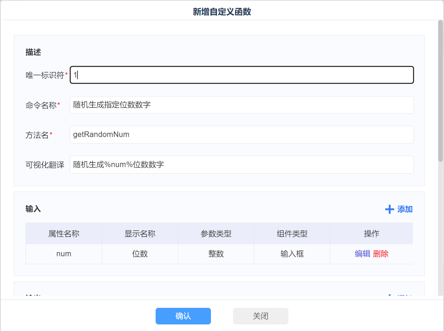Image resolution: width=444 pixels, height=331 pixels.
Task: Click the 命令名称 text field
Action: [x=242, y=105]
